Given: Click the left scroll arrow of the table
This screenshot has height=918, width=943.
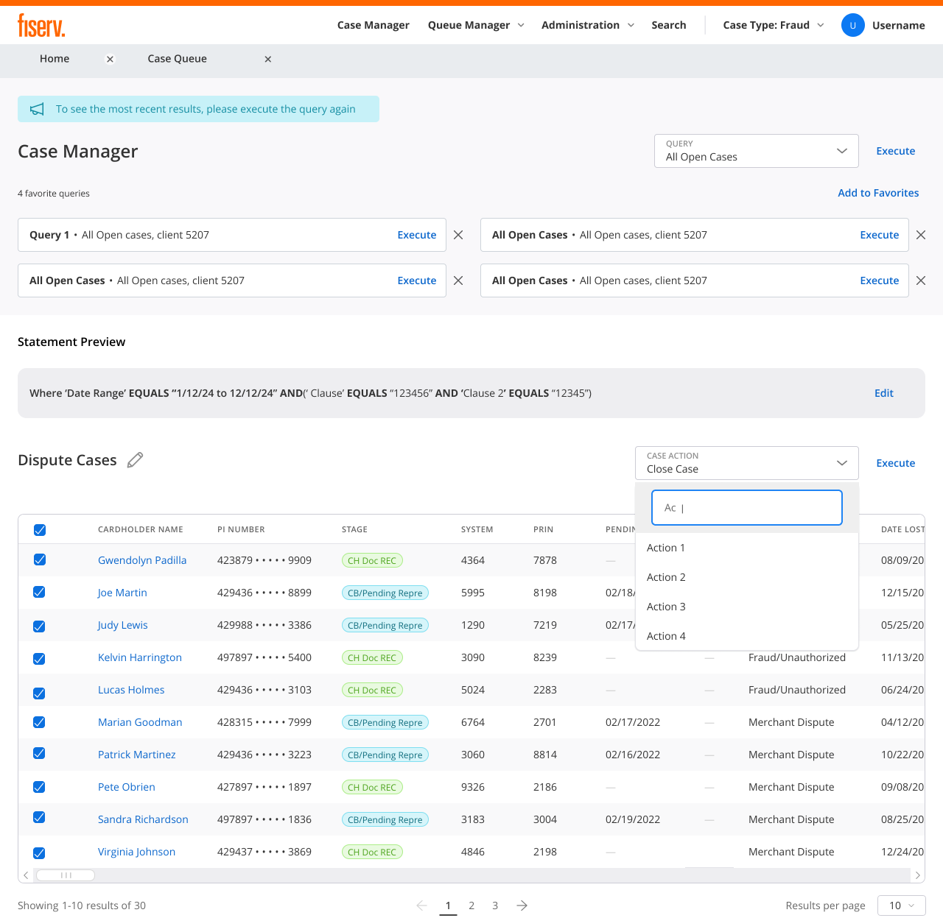Looking at the screenshot, I should pyautogui.click(x=26, y=875).
